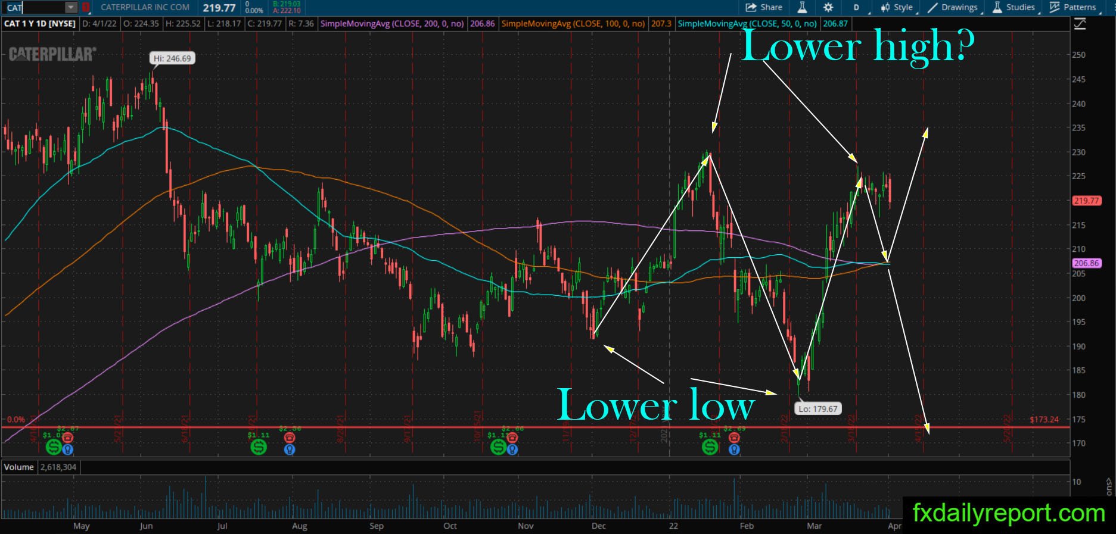This screenshot has width=1116, height=534.
Task: Click the Share button
Action: coord(764,8)
